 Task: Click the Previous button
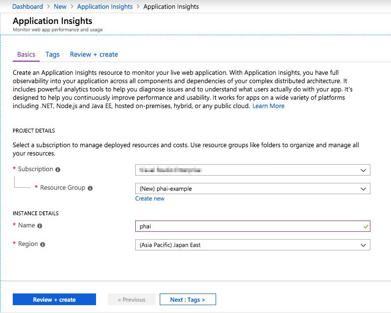(x=132, y=299)
